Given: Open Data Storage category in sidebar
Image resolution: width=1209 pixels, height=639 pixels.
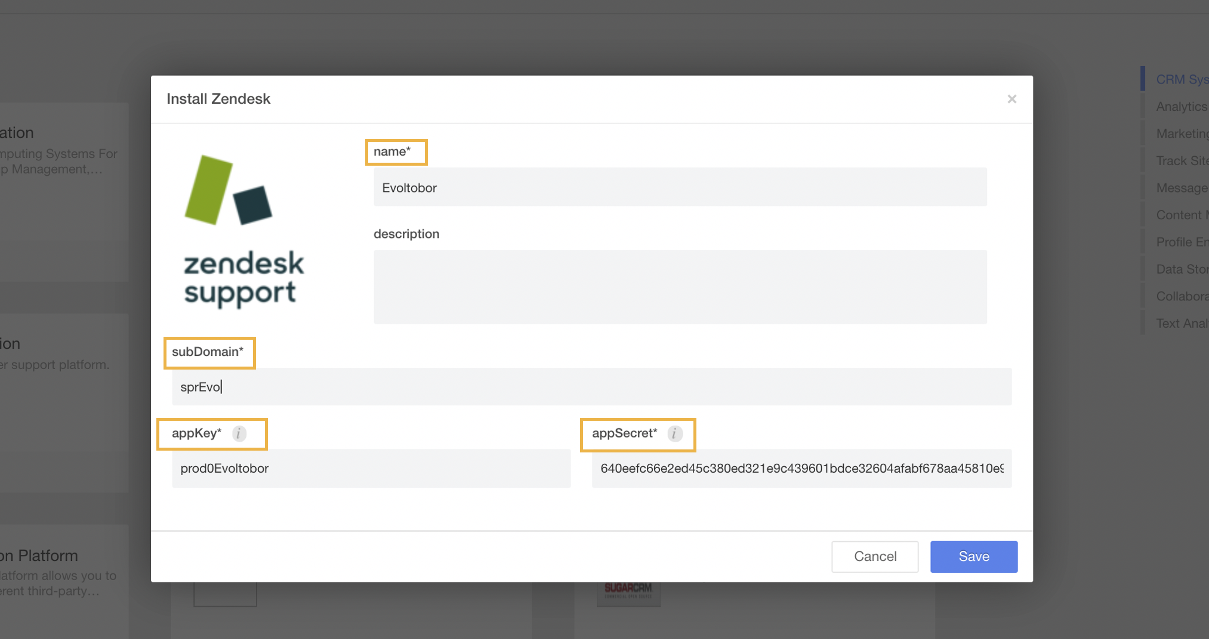Looking at the screenshot, I should coord(1182,269).
